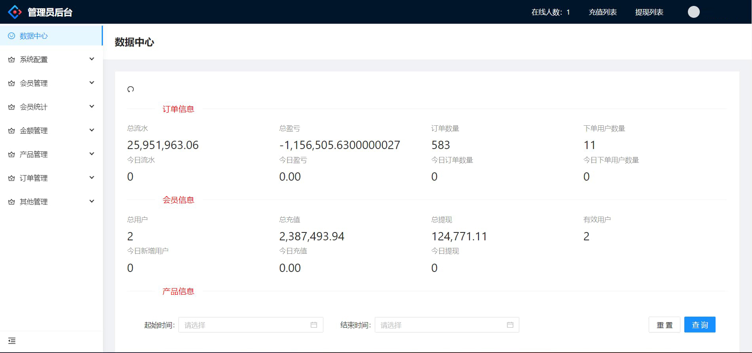Screen dimensions: 752x353
Task: Click the refresh icon above 订单信息
Action: point(131,89)
